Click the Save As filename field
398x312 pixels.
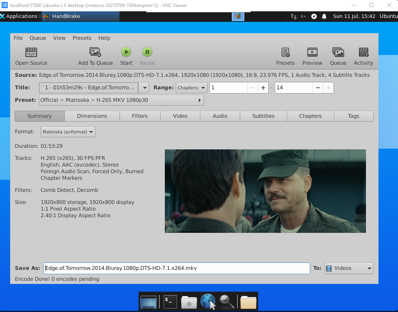[x=177, y=268]
